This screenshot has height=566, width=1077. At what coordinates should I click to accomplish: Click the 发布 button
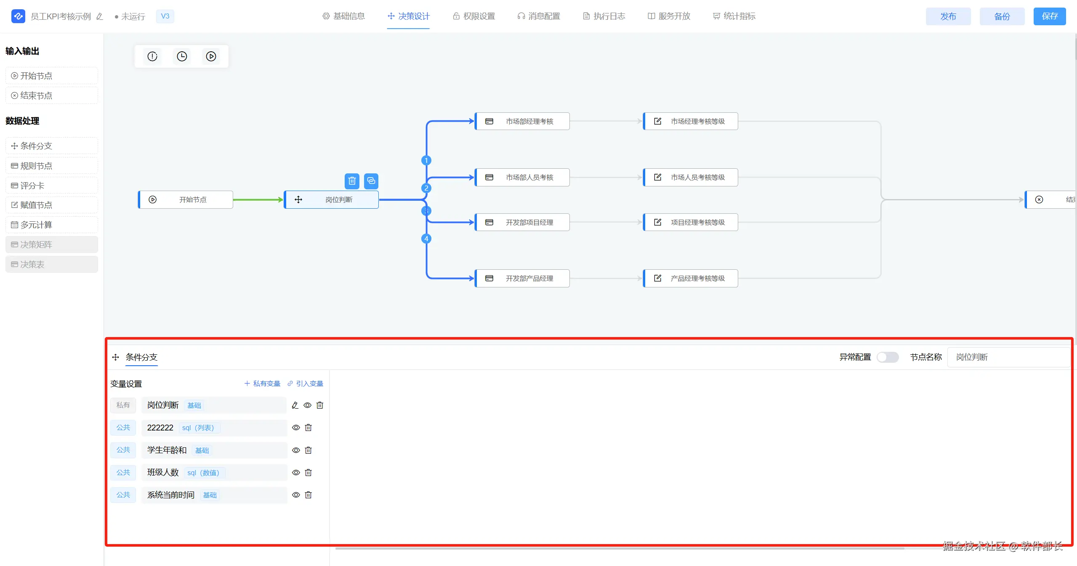(948, 16)
